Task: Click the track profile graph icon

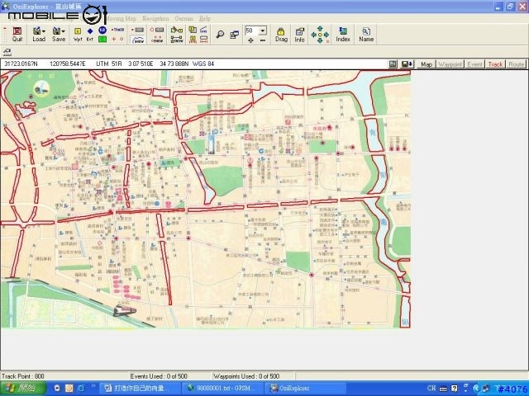Action: click(x=203, y=30)
